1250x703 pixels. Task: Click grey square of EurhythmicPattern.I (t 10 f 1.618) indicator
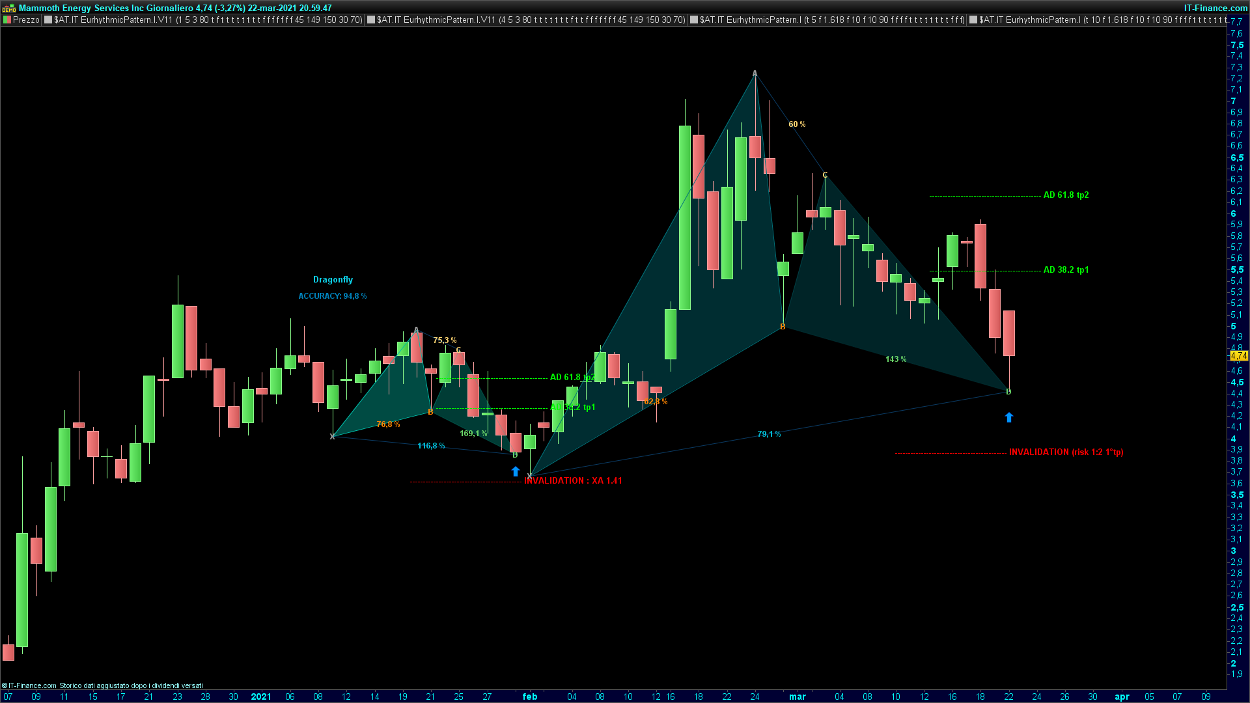[x=973, y=20]
